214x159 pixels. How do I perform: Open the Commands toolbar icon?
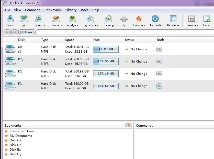[x=192, y=21]
